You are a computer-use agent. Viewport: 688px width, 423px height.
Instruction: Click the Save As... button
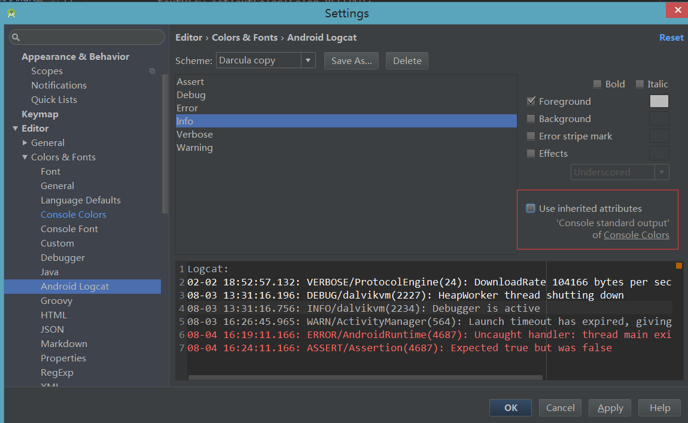coord(351,60)
